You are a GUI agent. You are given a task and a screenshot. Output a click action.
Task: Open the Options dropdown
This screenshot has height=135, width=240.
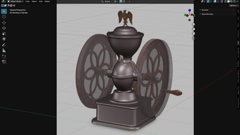pyautogui.click(x=234, y=5)
